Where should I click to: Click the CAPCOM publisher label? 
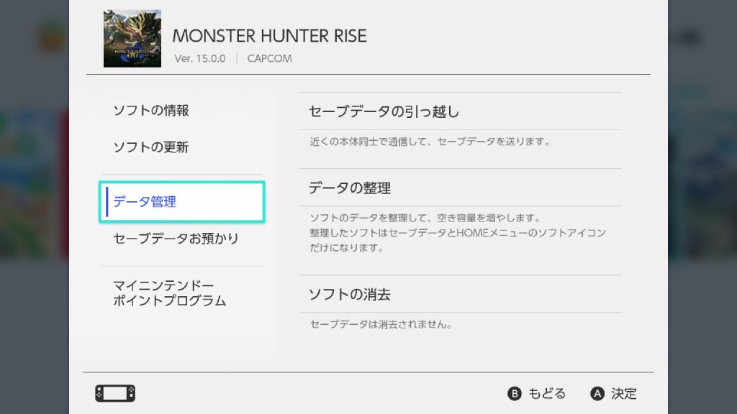(x=269, y=58)
